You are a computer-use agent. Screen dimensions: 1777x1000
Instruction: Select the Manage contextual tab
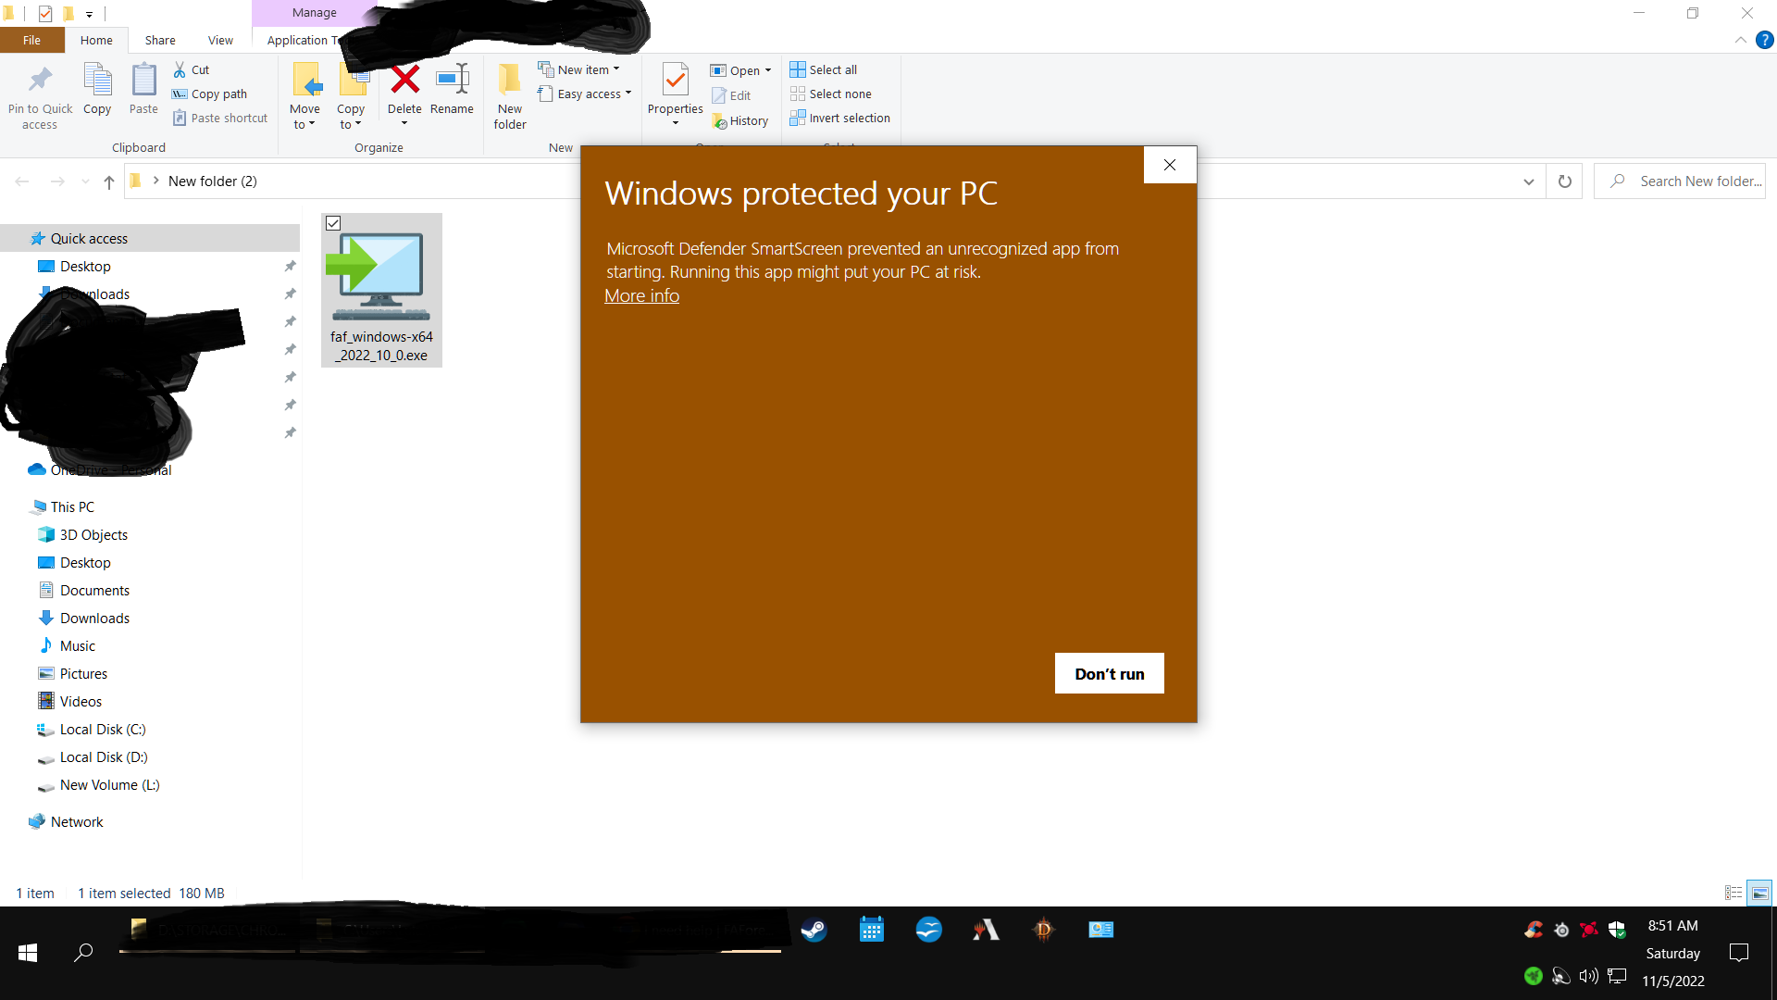pos(315,13)
